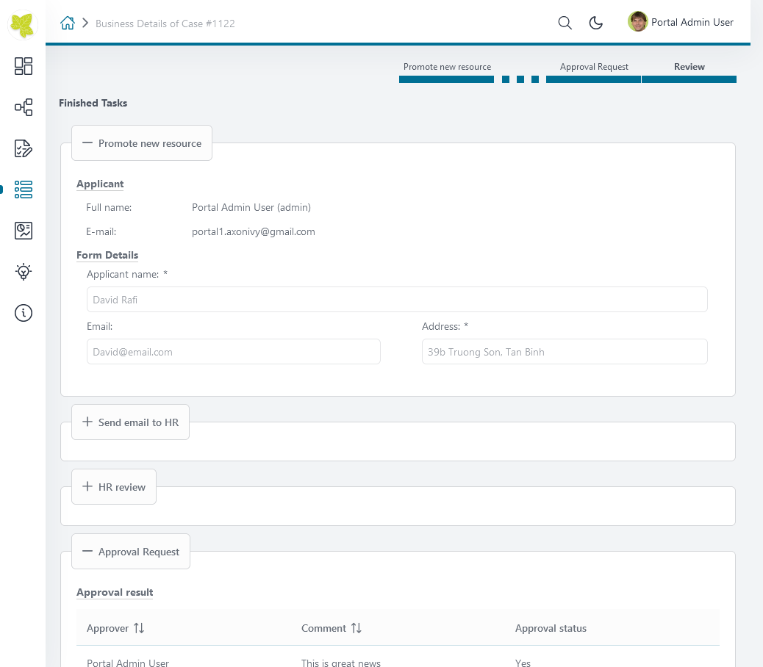Click the Applicant section heading

[x=100, y=184]
